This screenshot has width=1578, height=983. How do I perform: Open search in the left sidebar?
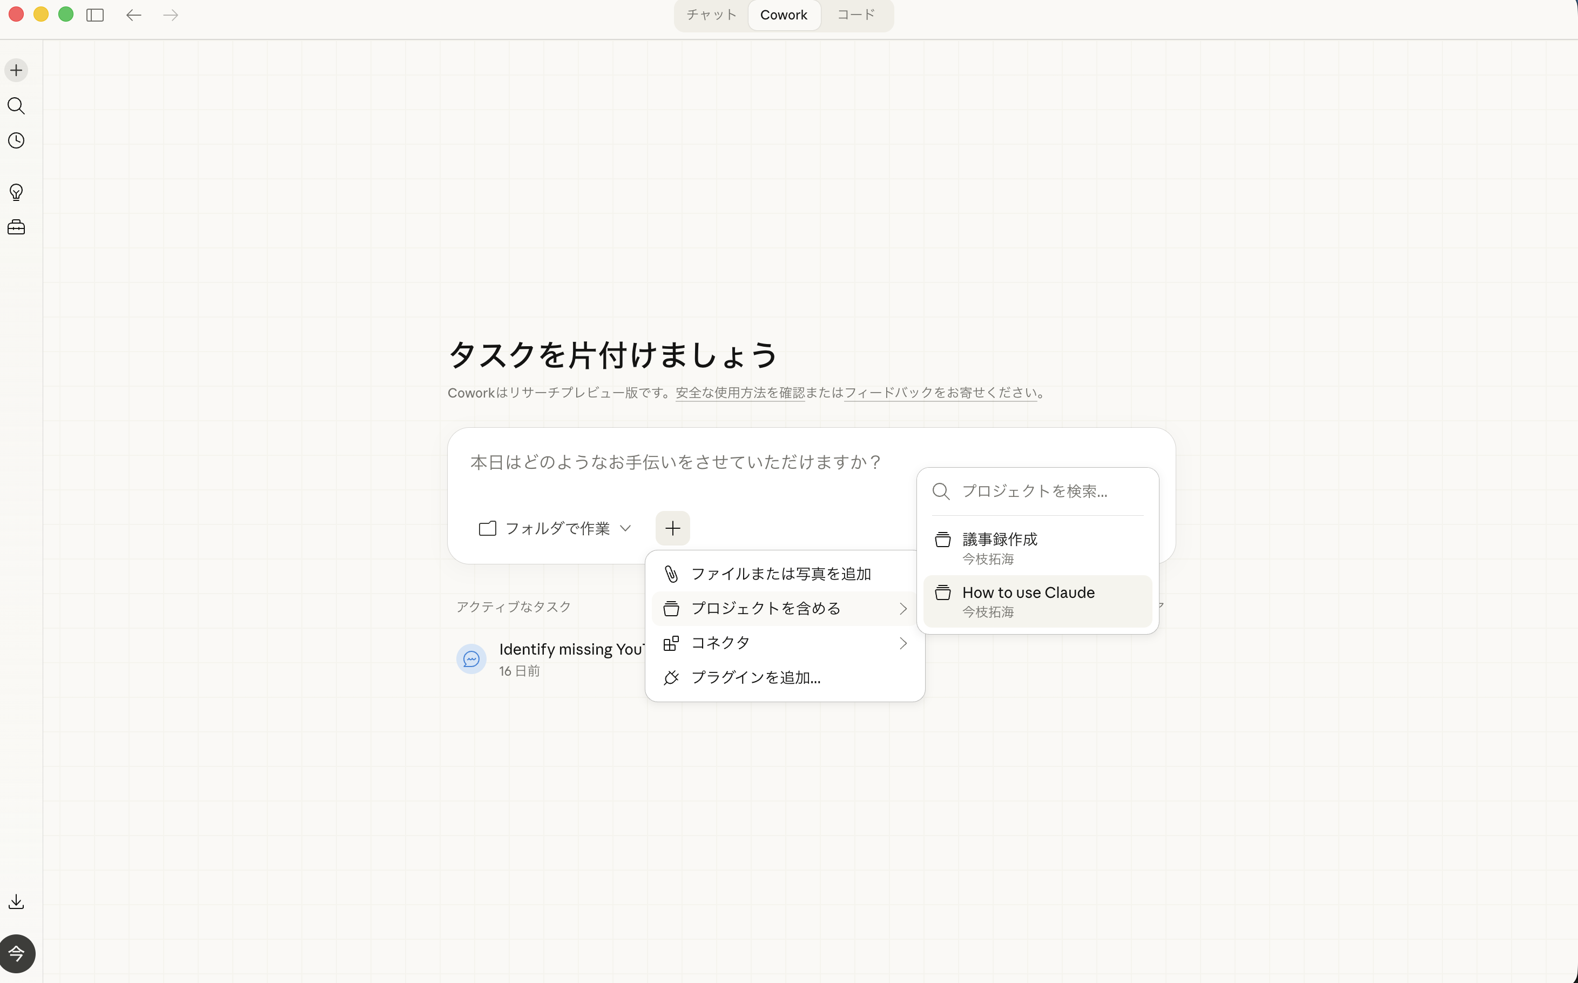coord(16,106)
